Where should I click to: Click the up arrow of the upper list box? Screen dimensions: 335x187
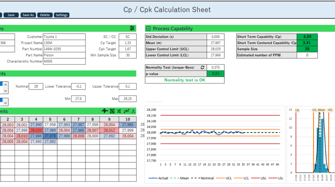click(x=5, y=84)
